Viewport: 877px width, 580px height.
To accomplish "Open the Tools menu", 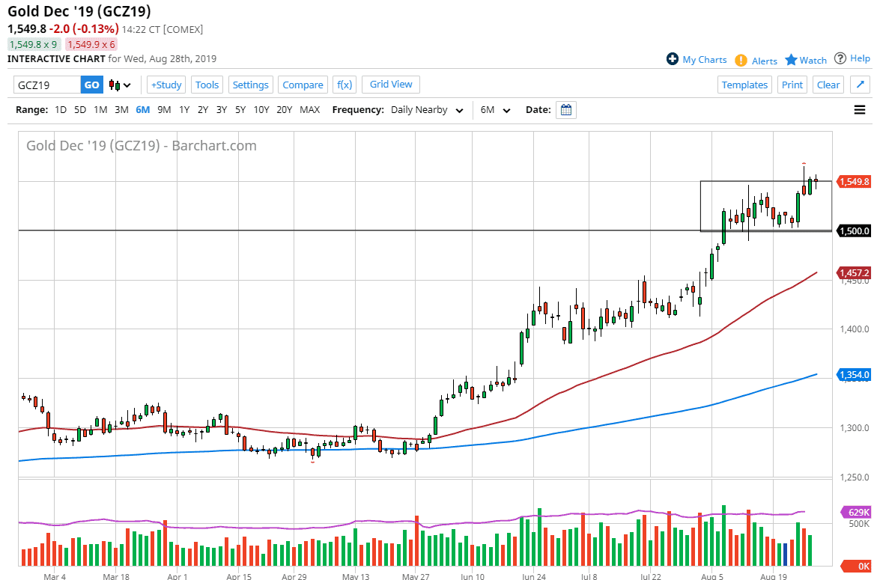I will click(x=207, y=85).
